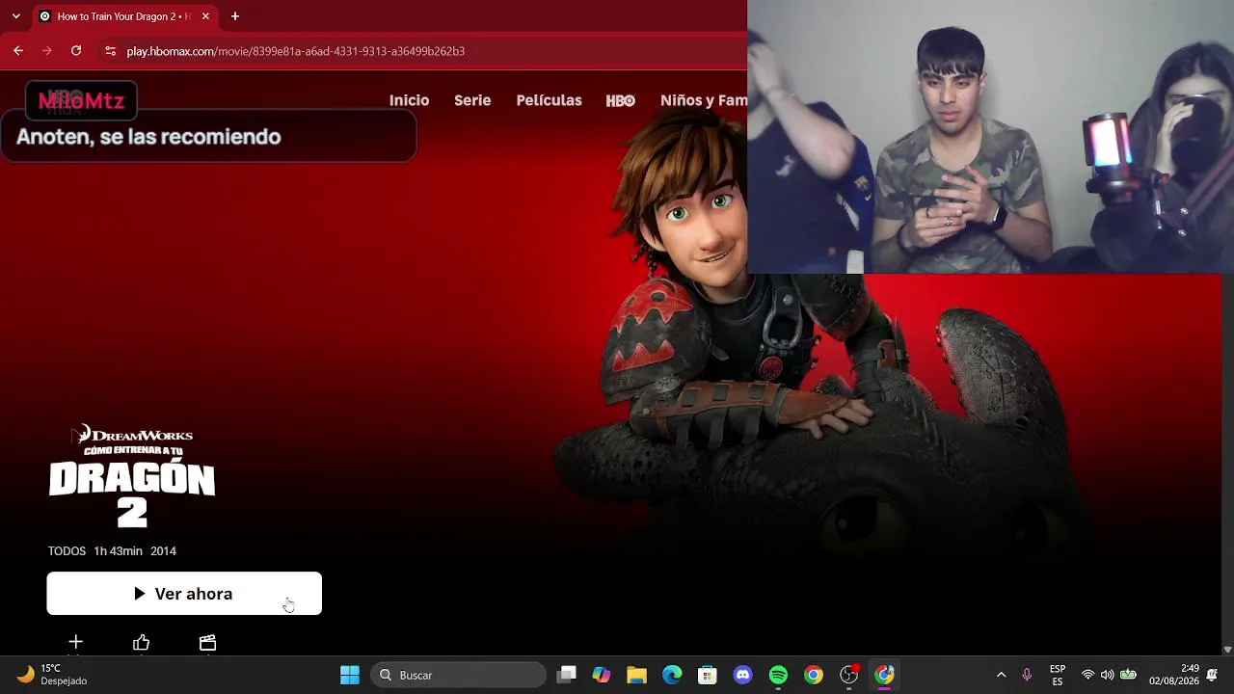
Task: Open a new browser tab
Action: [x=234, y=16]
